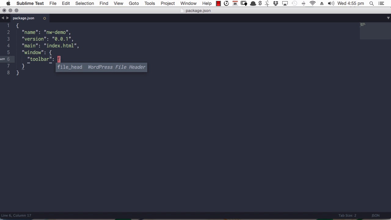Click Line 6, Column 17 status text
Image resolution: width=391 pixels, height=220 pixels.
pos(16,215)
